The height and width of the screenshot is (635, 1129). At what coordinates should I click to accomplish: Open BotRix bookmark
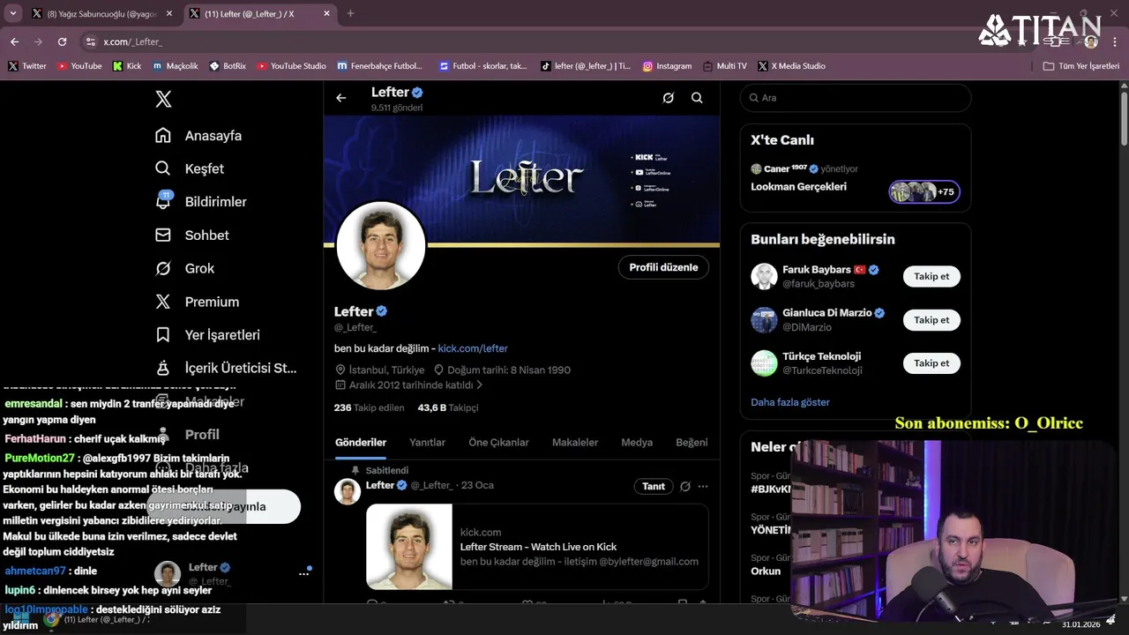(228, 66)
